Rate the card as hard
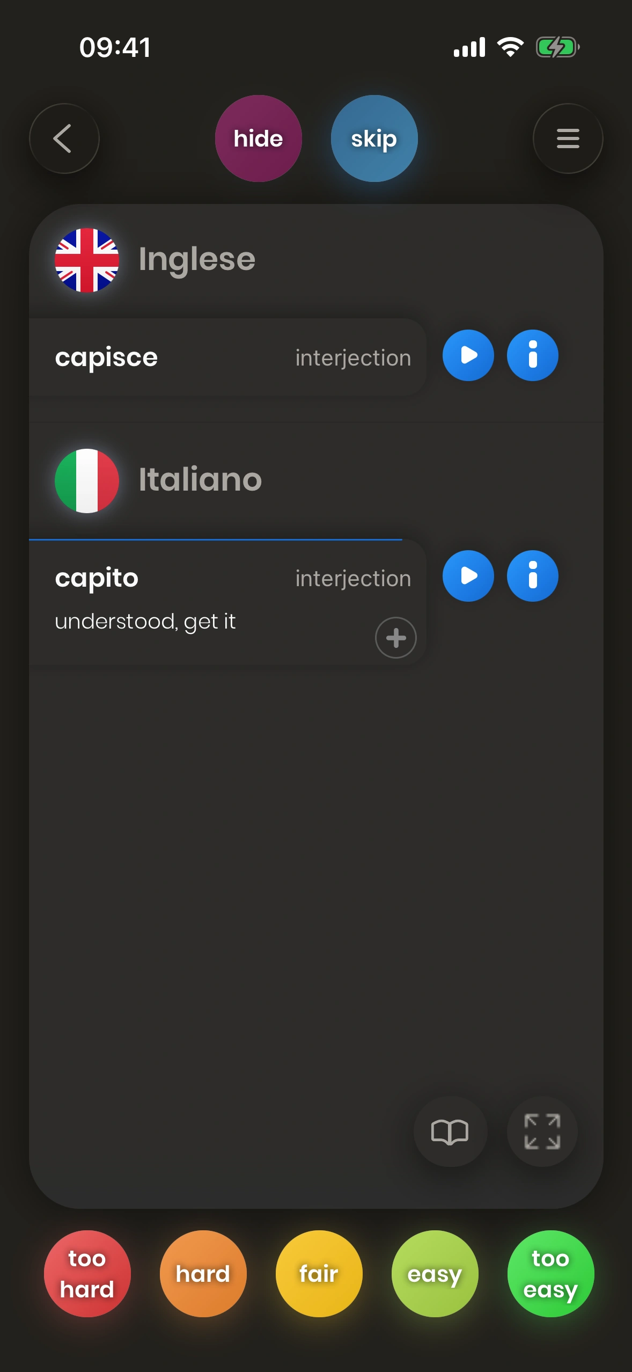 [x=203, y=1273]
